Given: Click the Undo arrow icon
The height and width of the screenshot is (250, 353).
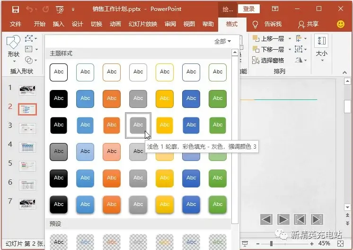Looking at the screenshot, I should 29,9.
